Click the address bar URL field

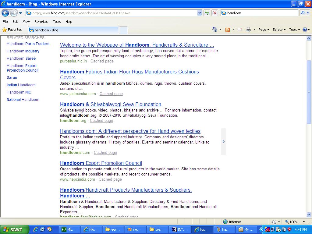coord(115,13)
